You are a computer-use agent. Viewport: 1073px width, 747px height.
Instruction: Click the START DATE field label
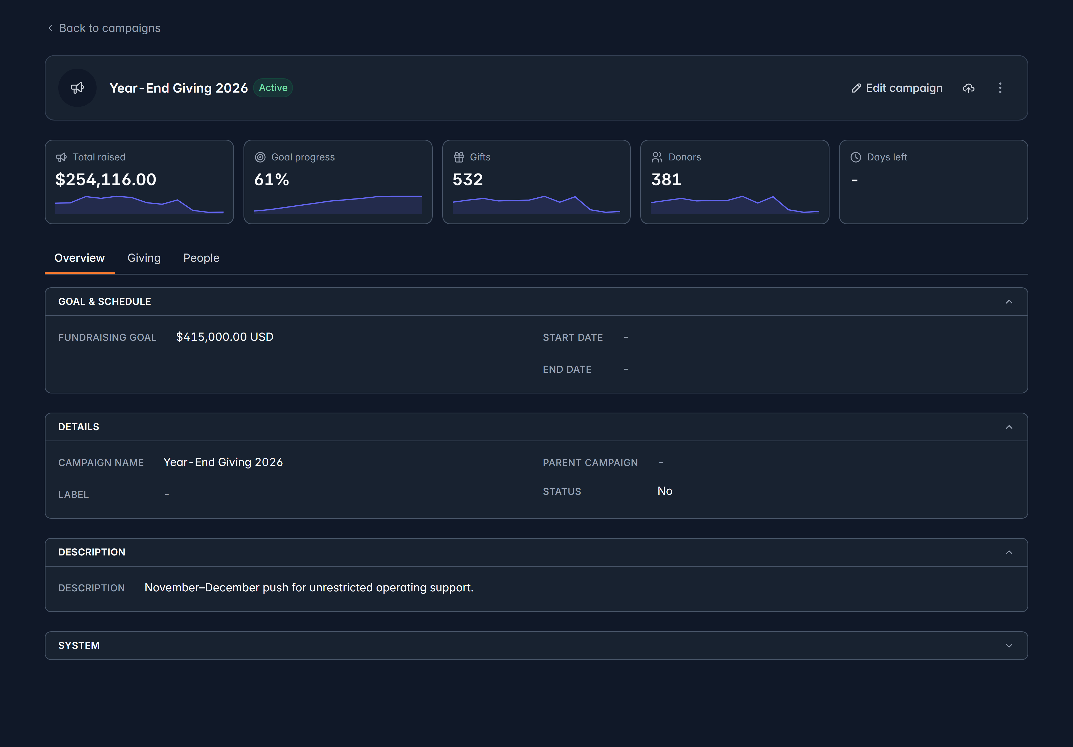[x=572, y=337]
